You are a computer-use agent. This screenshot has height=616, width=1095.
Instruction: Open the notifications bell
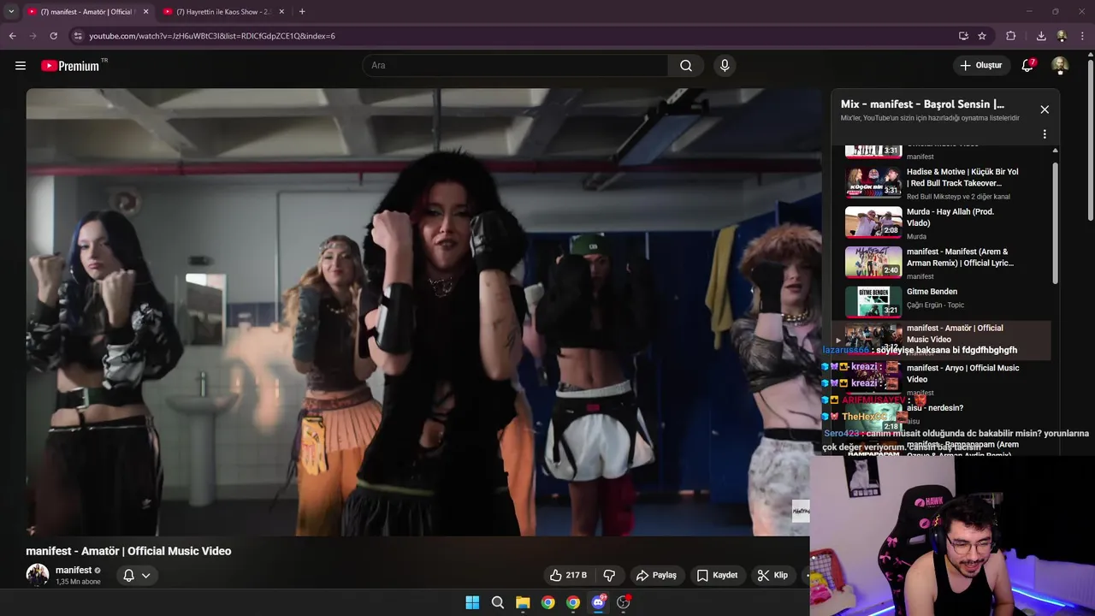tap(1028, 65)
